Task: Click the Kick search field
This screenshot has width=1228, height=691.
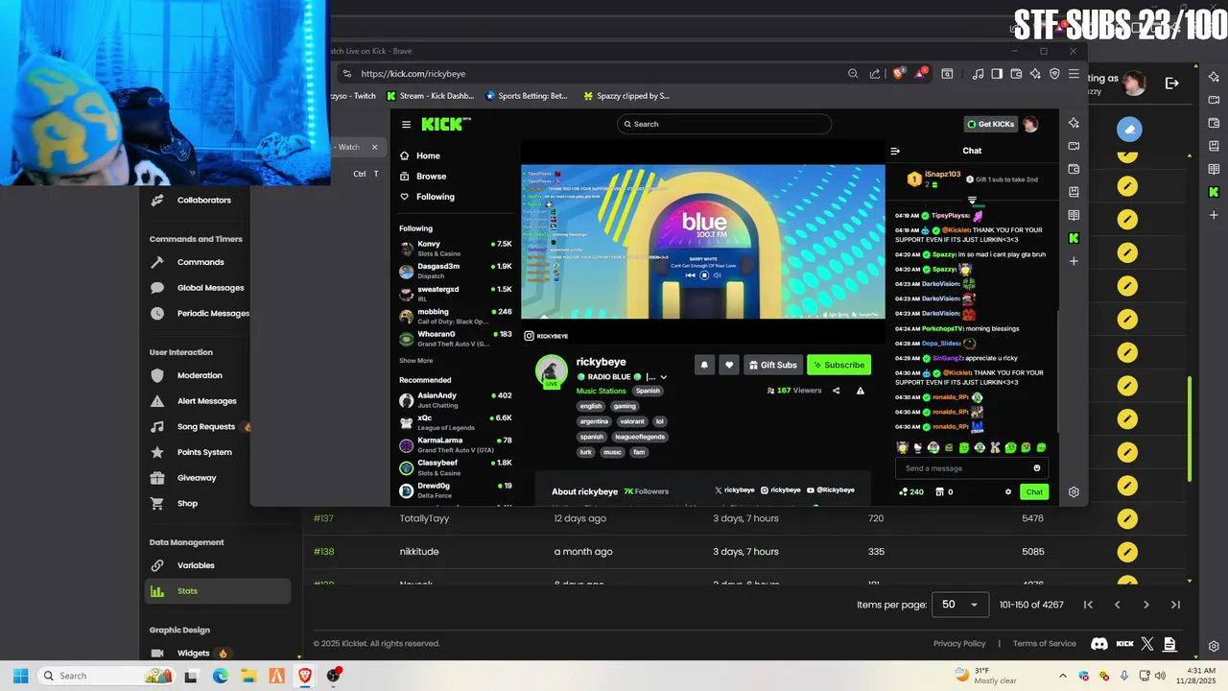Action: 724,124
